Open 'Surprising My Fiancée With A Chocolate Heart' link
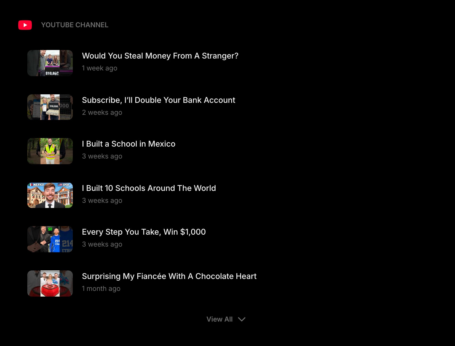Image resolution: width=455 pixels, height=346 pixels. coord(169,276)
